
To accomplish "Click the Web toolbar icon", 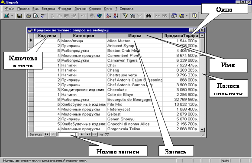I will coord(100,16).
